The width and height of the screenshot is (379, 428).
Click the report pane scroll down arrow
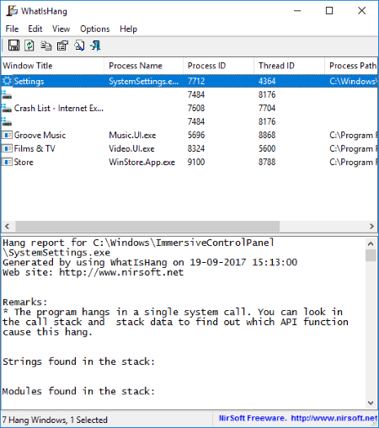[371, 403]
